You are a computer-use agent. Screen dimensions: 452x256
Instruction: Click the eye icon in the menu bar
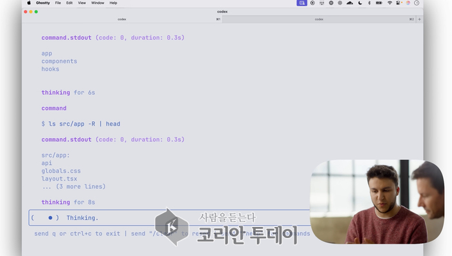click(x=331, y=3)
